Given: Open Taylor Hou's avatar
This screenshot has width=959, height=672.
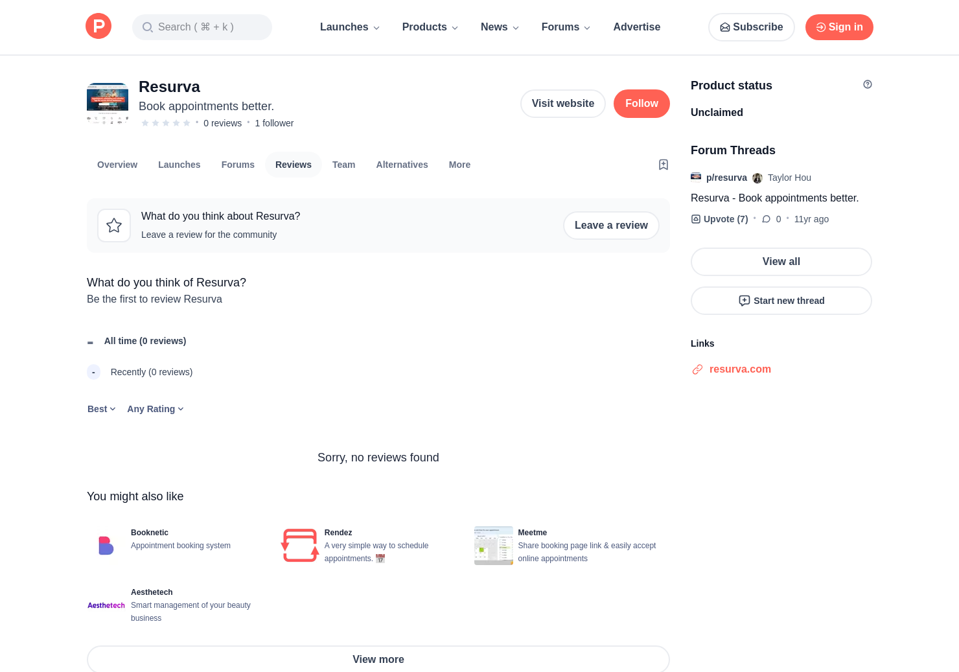Looking at the screenshot, I should click(757, 178).
